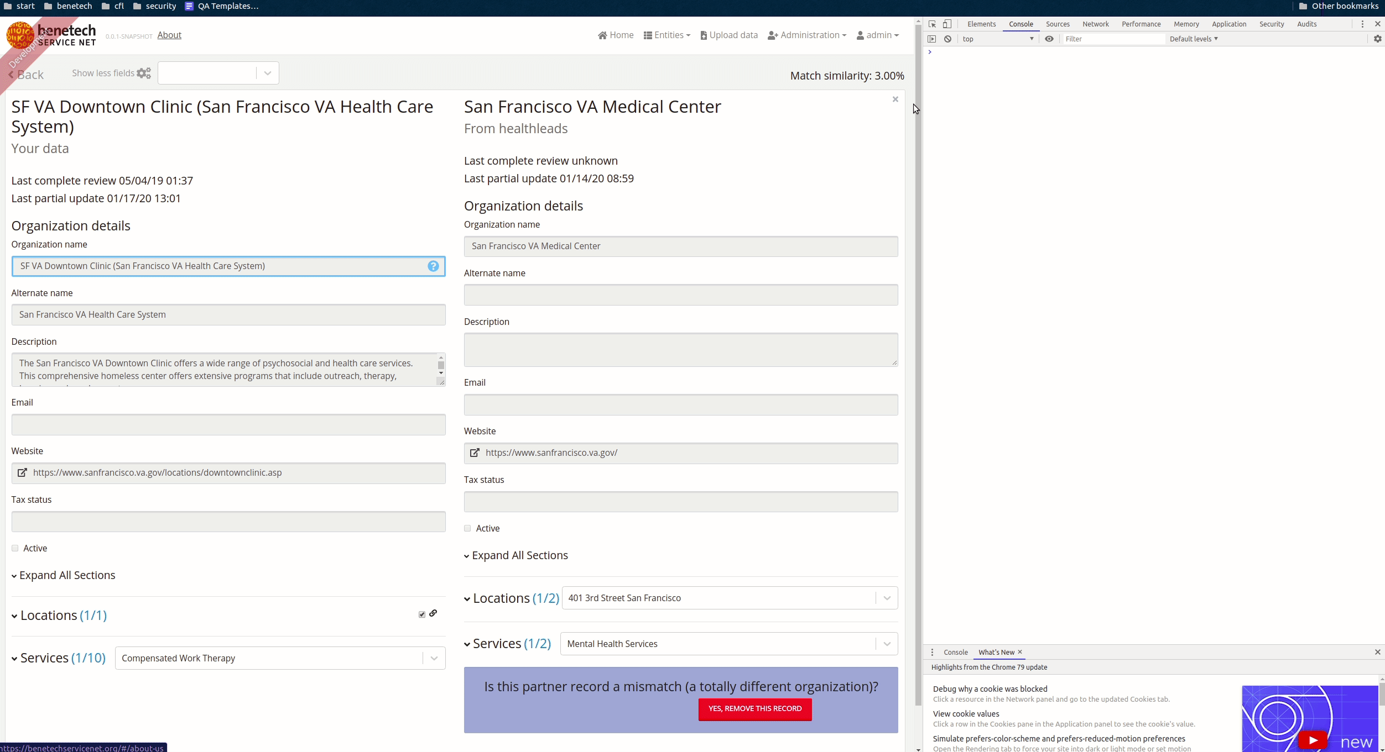Open DevTools settings gear
The width and height of the screenshot is (1385, 752).
[1377, 39]
